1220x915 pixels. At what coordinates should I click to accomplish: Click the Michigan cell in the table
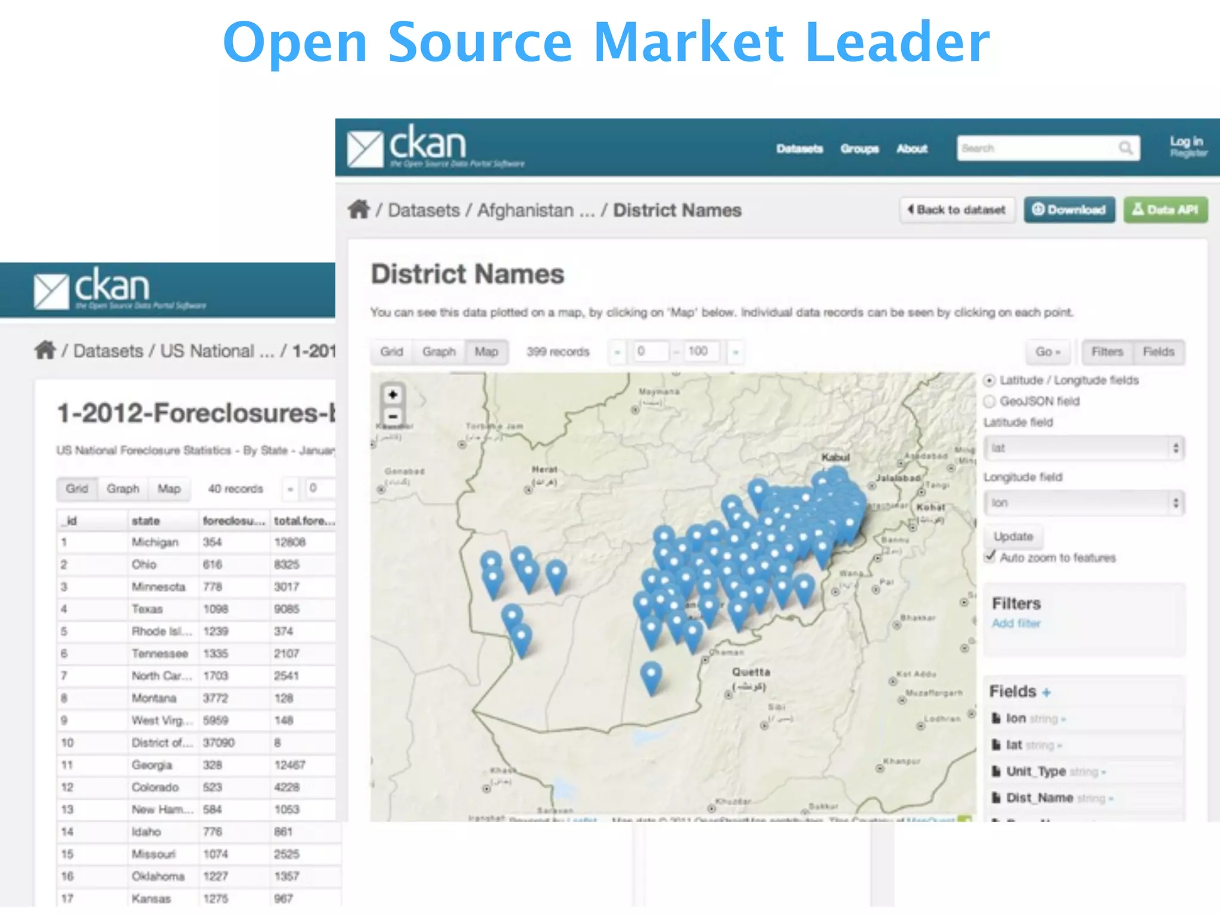tap(163, 542)
